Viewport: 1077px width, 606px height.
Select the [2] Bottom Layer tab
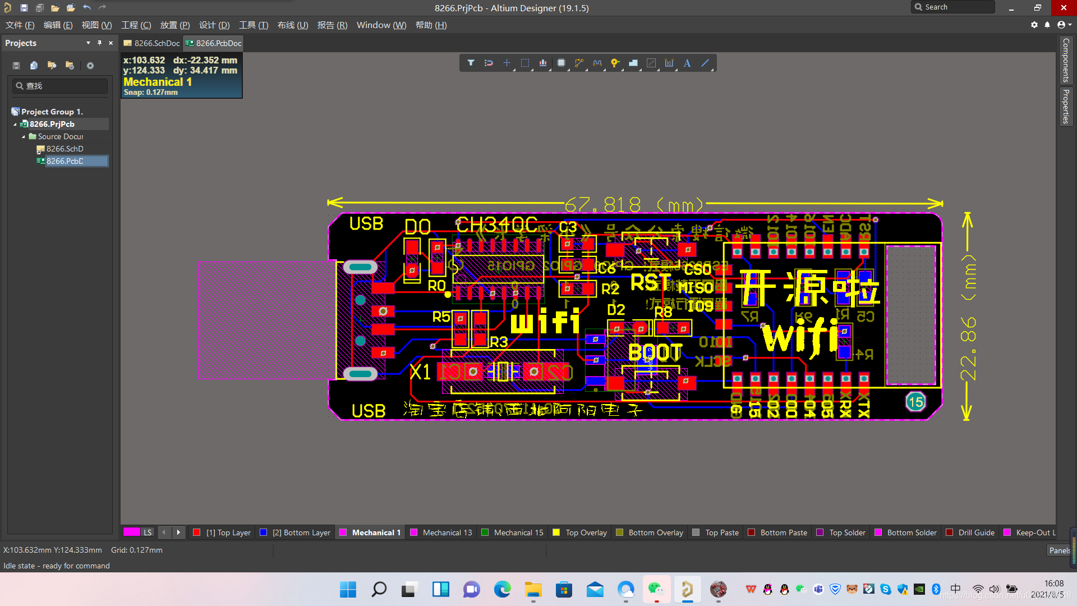[295, 532]
